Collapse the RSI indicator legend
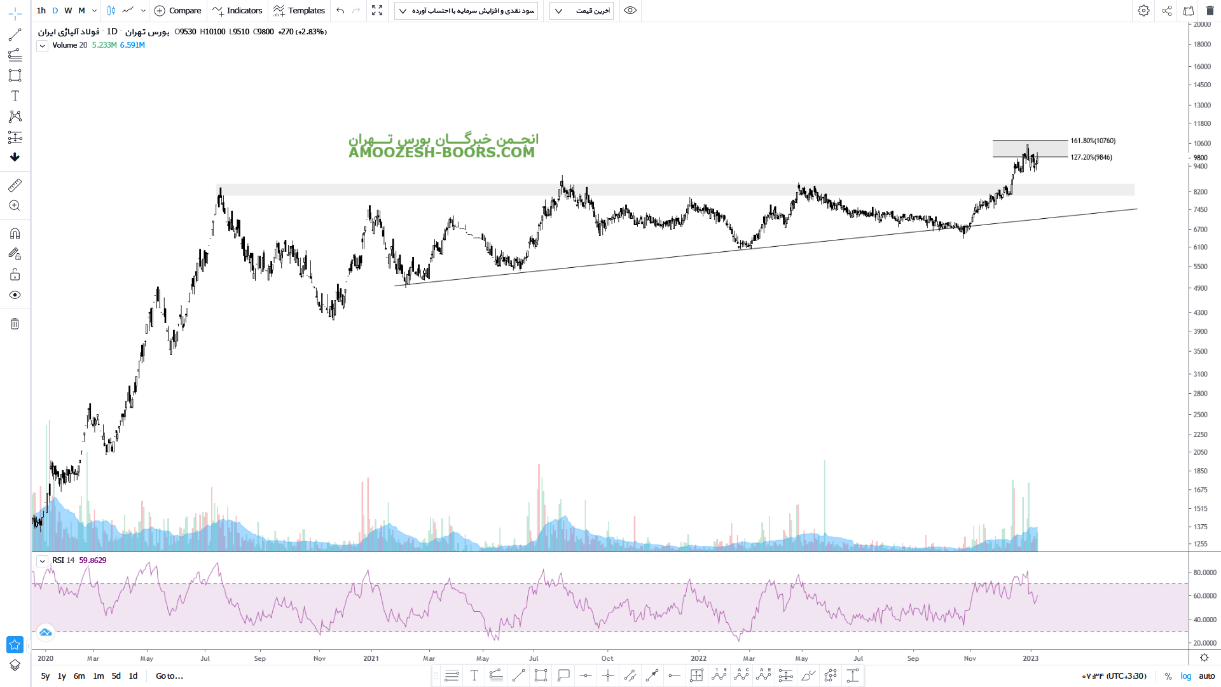 click(x=42, y=561)
